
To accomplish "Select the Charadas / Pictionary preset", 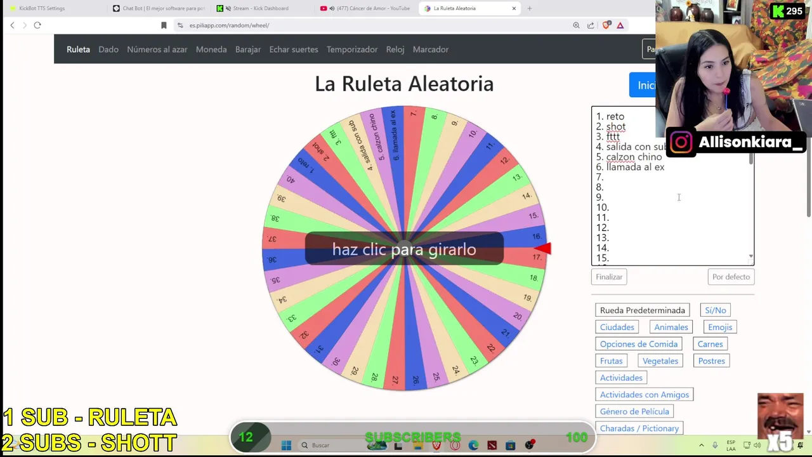I will (x=639, y=428).
